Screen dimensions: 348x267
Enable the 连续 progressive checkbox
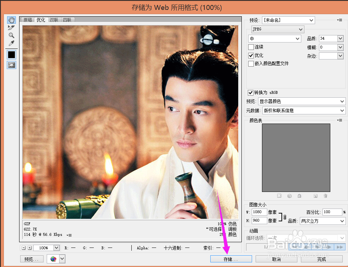[251, 47]
